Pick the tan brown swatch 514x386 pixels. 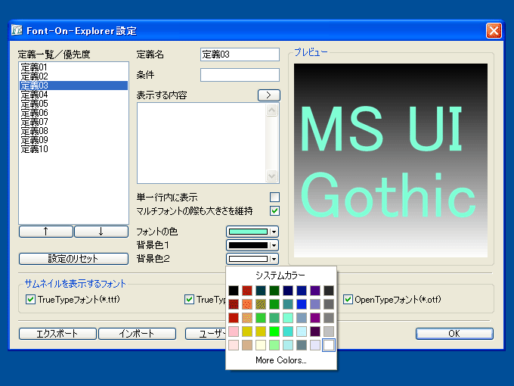click(x=247, y=345)
